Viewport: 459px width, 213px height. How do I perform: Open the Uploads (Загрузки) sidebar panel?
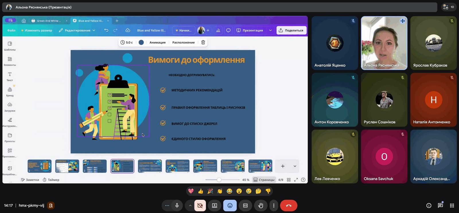pyautogui.click(x=10, y=107)
